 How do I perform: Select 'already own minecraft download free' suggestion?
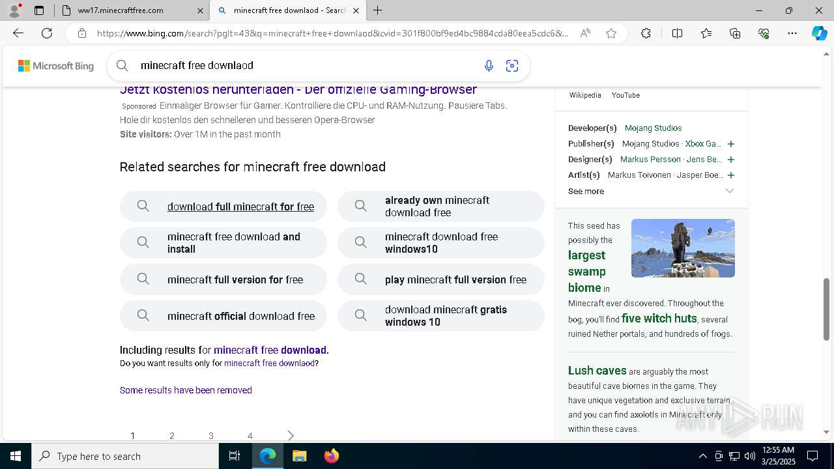point(440,206)
